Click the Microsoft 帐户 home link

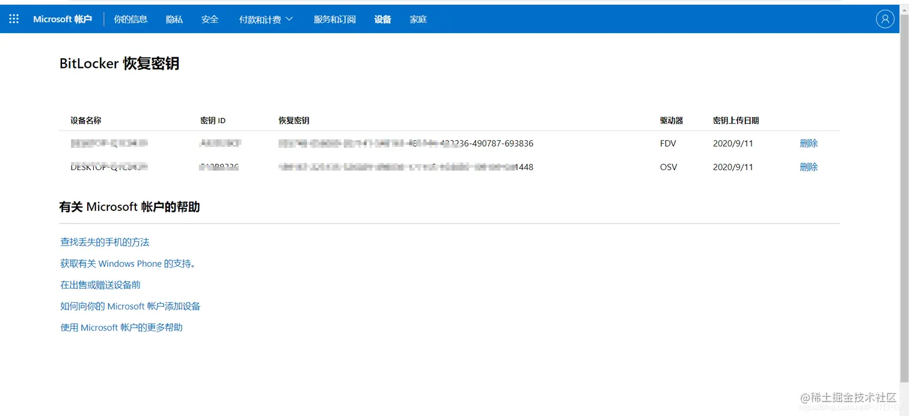[x=63, y=19]
